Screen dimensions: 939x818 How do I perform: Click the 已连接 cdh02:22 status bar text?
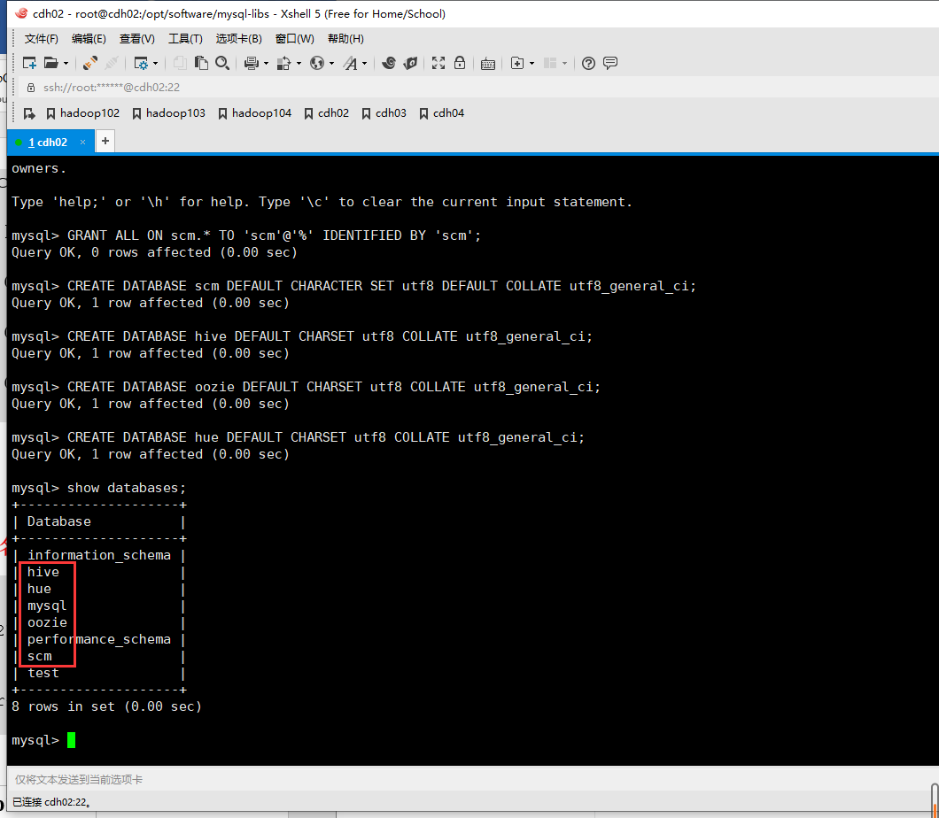point(51,802)
